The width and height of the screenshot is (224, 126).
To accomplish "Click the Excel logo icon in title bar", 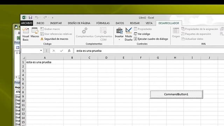I will (x=24, y=17).
